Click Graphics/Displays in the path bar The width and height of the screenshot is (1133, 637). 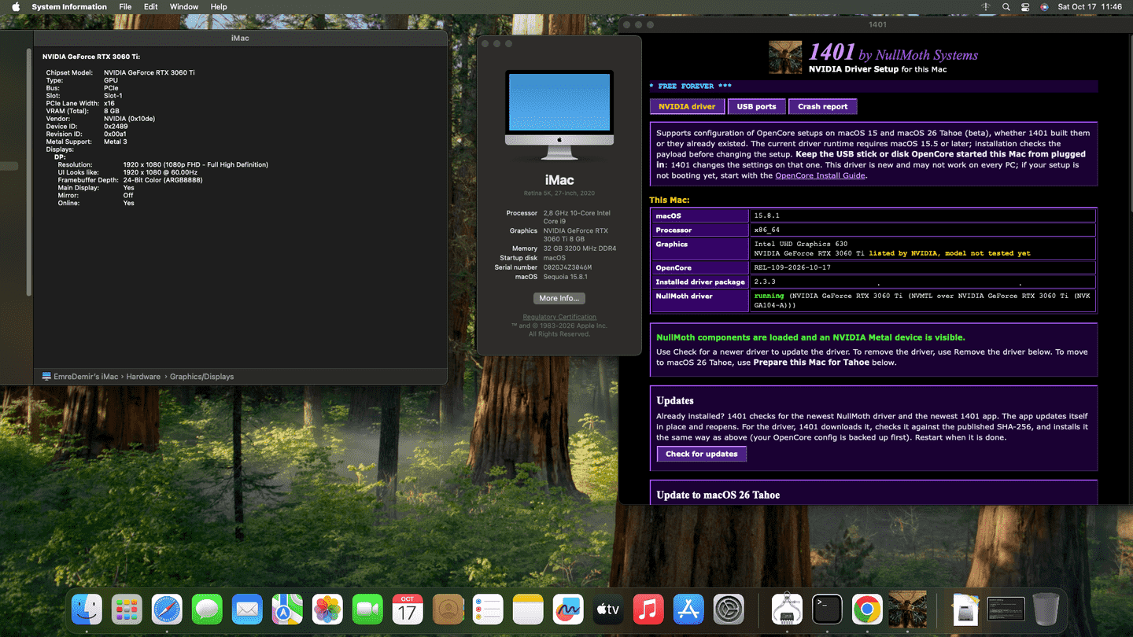tap(201, 377)
